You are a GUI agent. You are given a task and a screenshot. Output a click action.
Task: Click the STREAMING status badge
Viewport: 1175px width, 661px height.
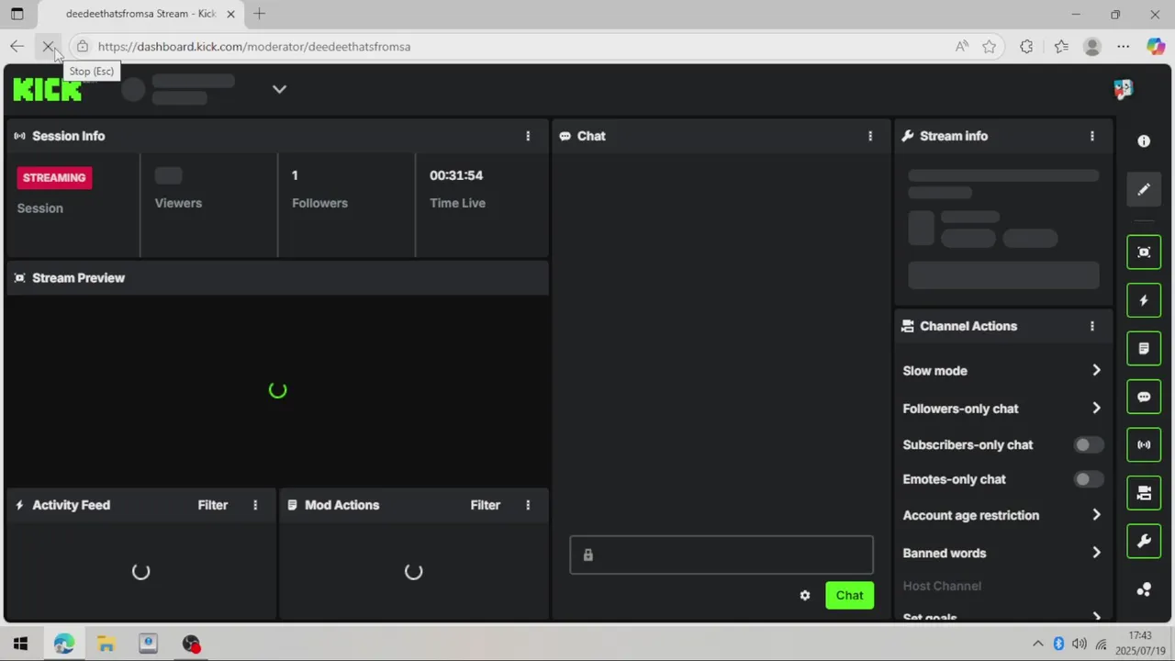pyautogui.click(x=54, y=178)
